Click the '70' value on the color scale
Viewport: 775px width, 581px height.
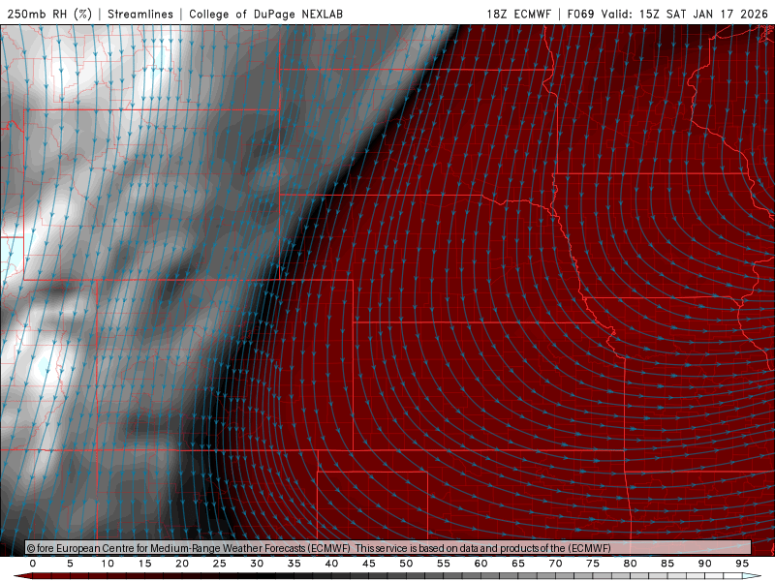(x=555, y=564)
